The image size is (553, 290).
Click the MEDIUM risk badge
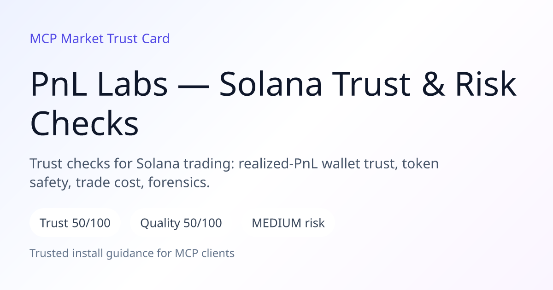288,223
